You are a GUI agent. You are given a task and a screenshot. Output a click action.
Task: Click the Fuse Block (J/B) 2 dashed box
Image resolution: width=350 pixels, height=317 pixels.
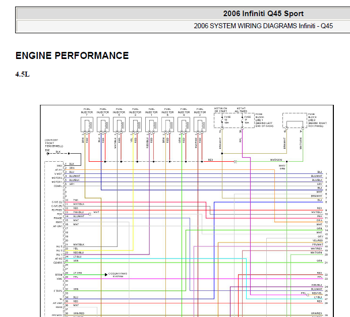[x=295, y=120]
